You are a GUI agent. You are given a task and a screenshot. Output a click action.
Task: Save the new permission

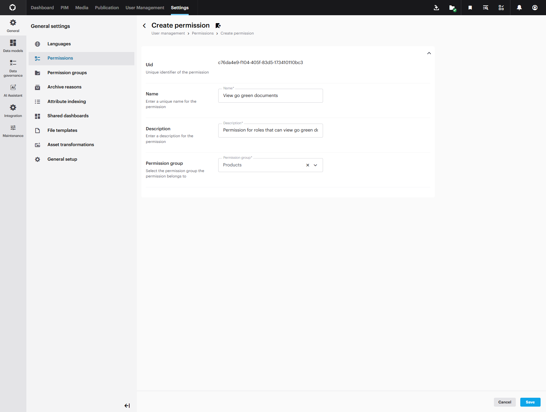(530, 402)
